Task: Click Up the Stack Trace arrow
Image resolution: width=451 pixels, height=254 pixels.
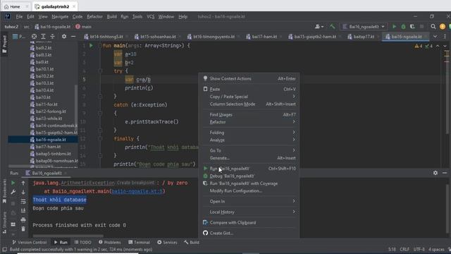Action: [23, 183]
